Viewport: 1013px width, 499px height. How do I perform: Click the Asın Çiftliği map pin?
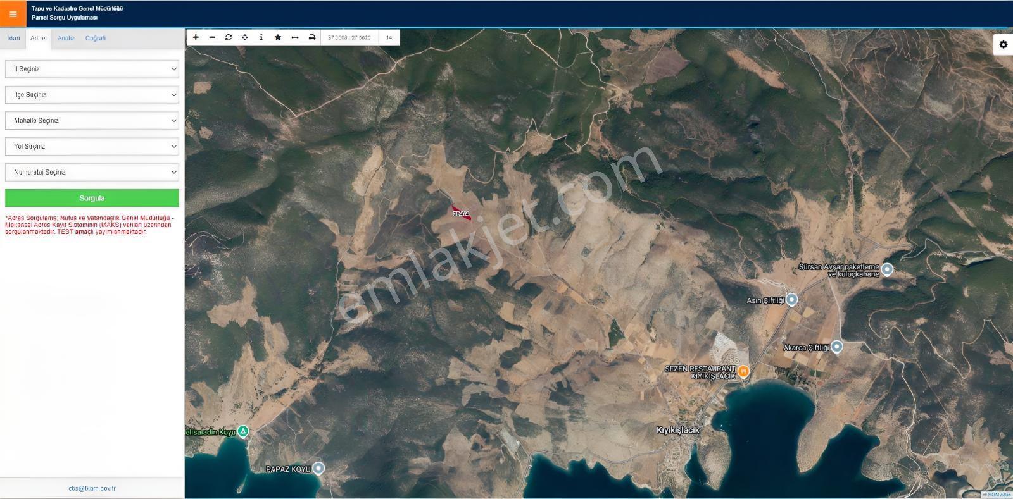[x=791, y=299]
